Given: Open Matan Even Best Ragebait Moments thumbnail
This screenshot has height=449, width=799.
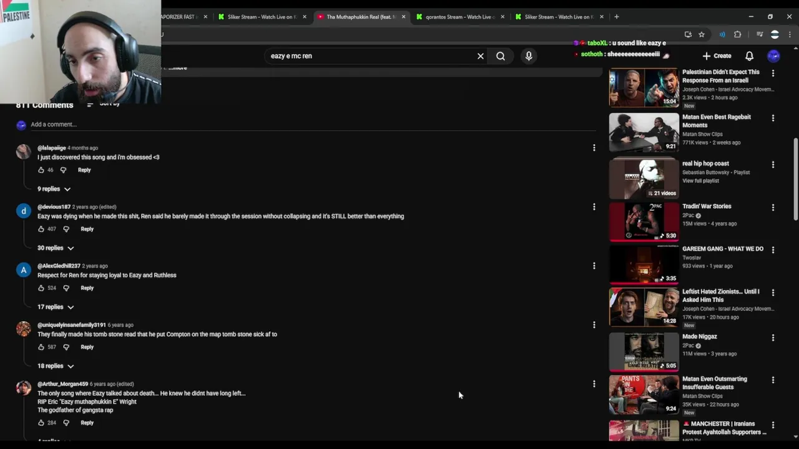Looking at the screenshot, I should [644, 132].
